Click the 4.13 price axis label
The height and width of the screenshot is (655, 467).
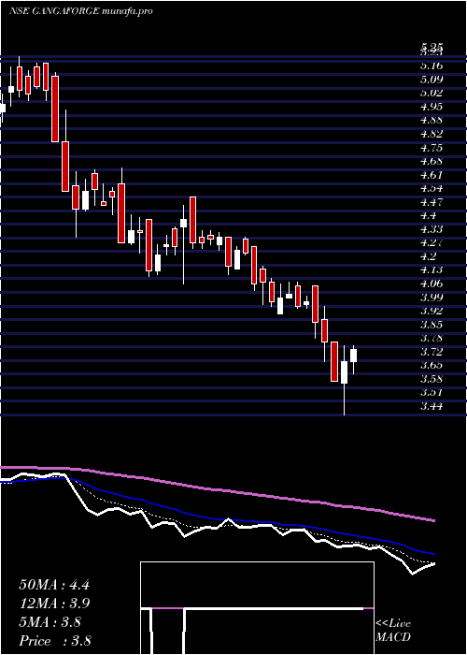pyautogui.click(x=432, y=269)
